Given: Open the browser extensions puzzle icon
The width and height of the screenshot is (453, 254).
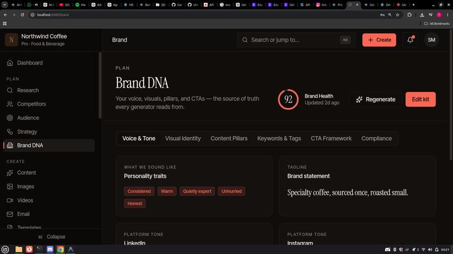Looking at the screenshot, I should tap(409, 15).
